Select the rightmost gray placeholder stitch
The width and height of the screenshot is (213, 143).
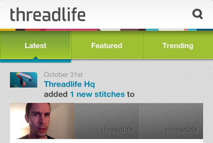tap(171, 121)
